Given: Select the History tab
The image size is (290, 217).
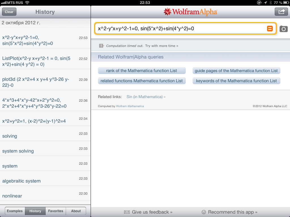Looking at the screenshot, I should 35,211.
